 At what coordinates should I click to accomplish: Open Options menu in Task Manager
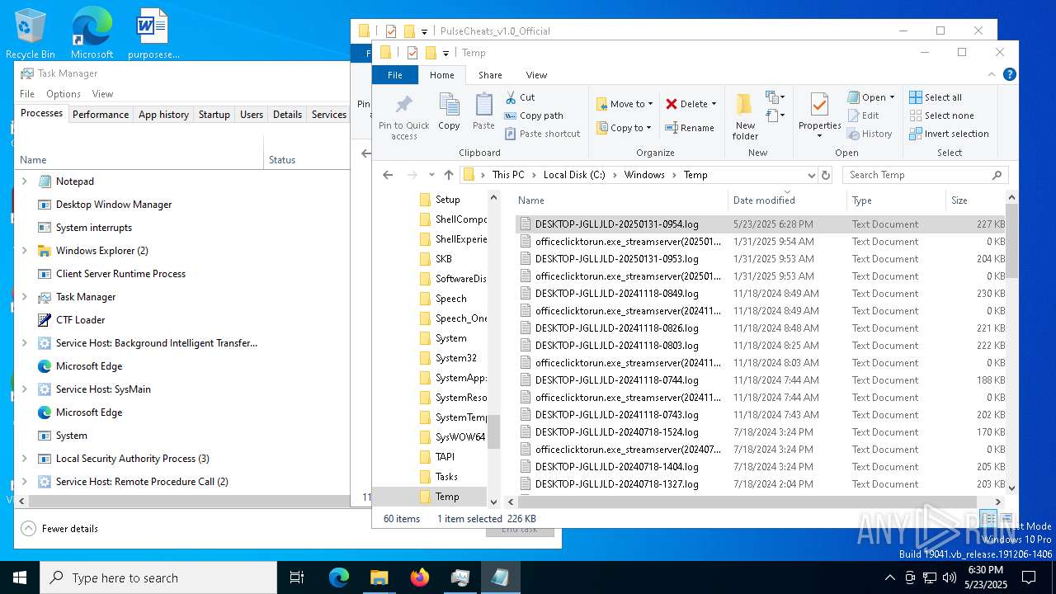click(x=64, y=94)
